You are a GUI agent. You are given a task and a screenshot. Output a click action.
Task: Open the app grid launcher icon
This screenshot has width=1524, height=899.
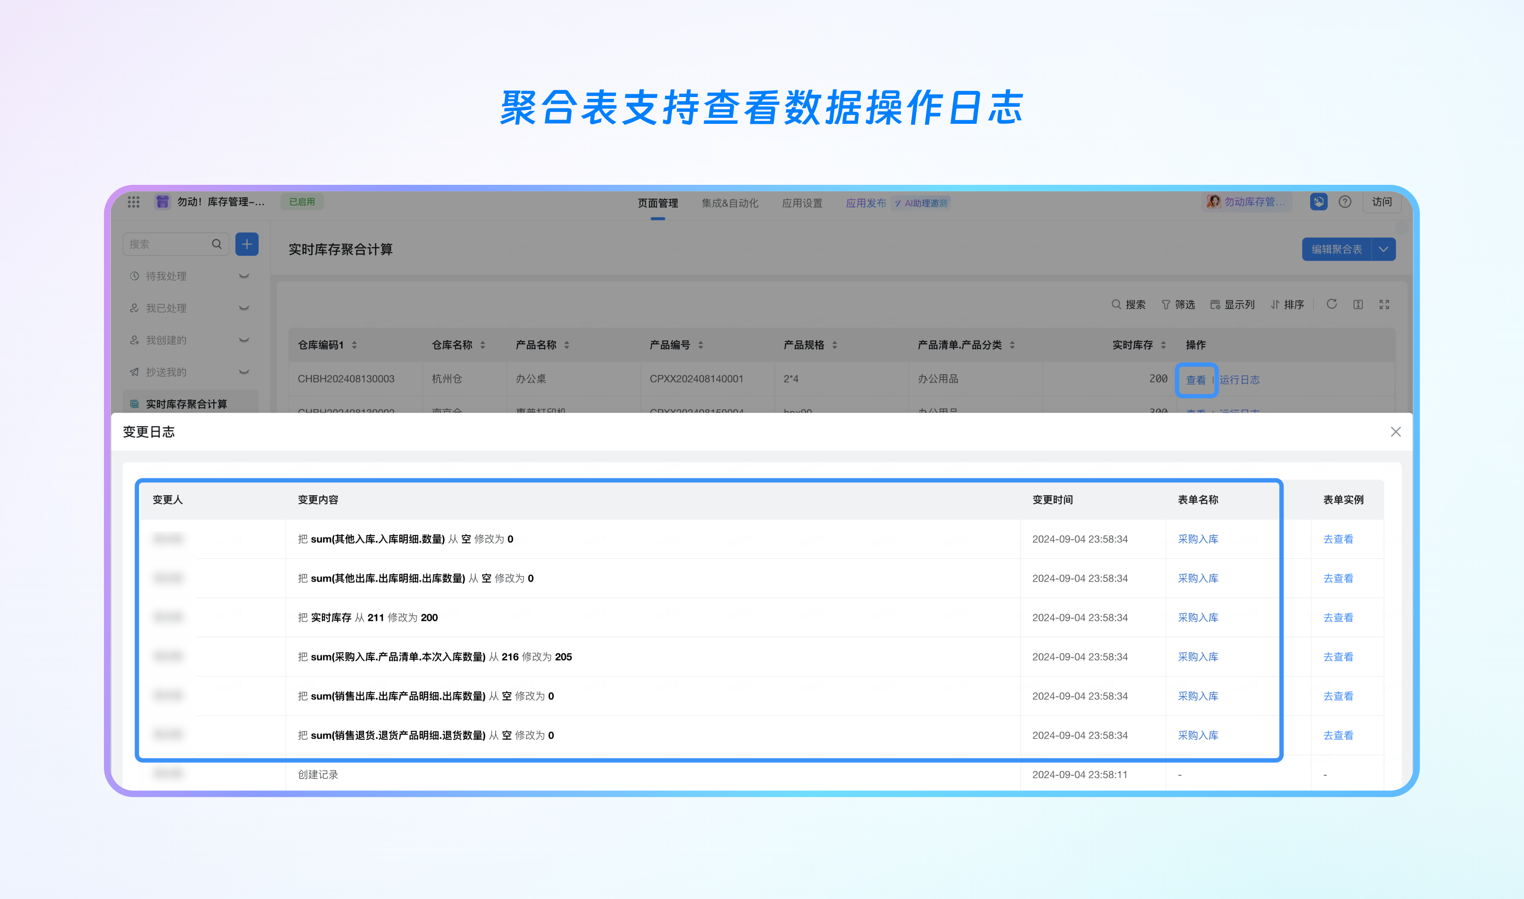[x=134, y=202]
